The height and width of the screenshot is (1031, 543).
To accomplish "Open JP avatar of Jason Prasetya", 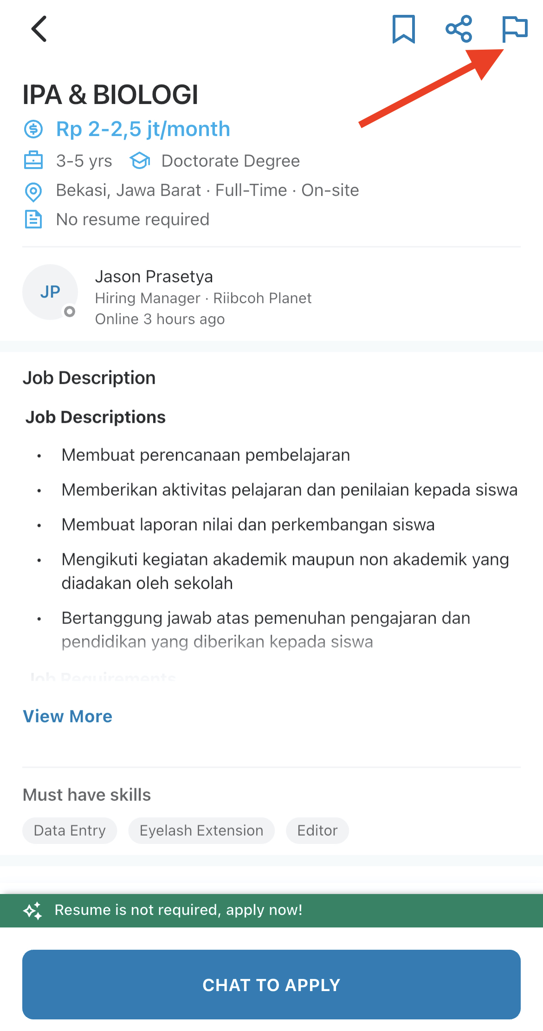I will 50,292.
